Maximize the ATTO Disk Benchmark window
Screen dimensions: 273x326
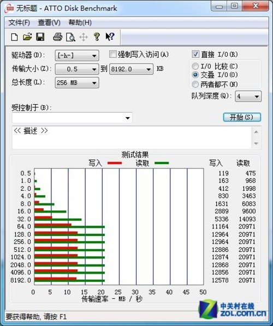234,6
